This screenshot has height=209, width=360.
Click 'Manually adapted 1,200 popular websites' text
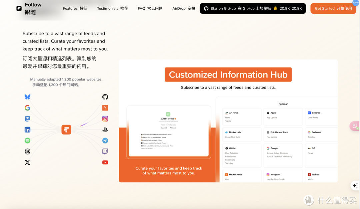point(66,79)
